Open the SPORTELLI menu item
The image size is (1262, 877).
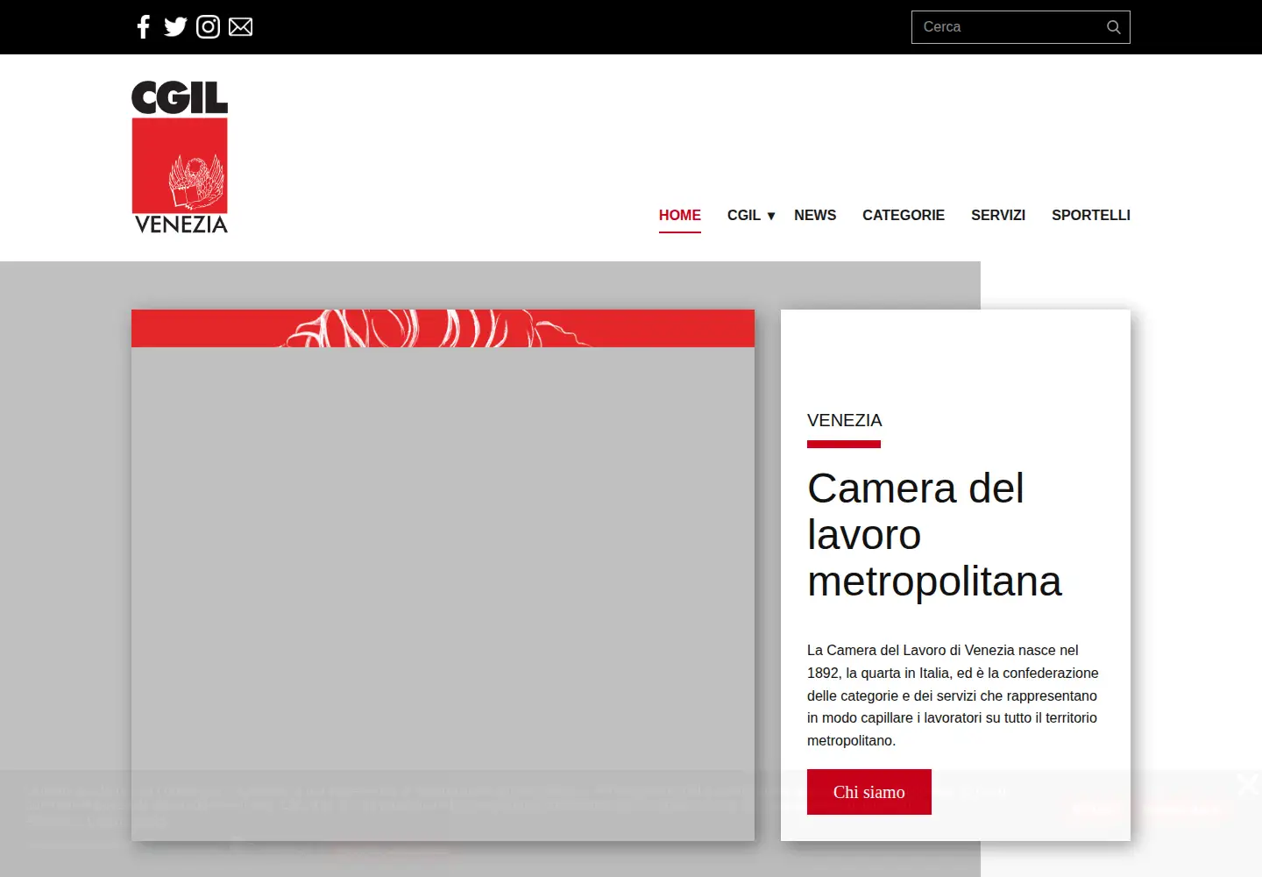click(1091, 216)
